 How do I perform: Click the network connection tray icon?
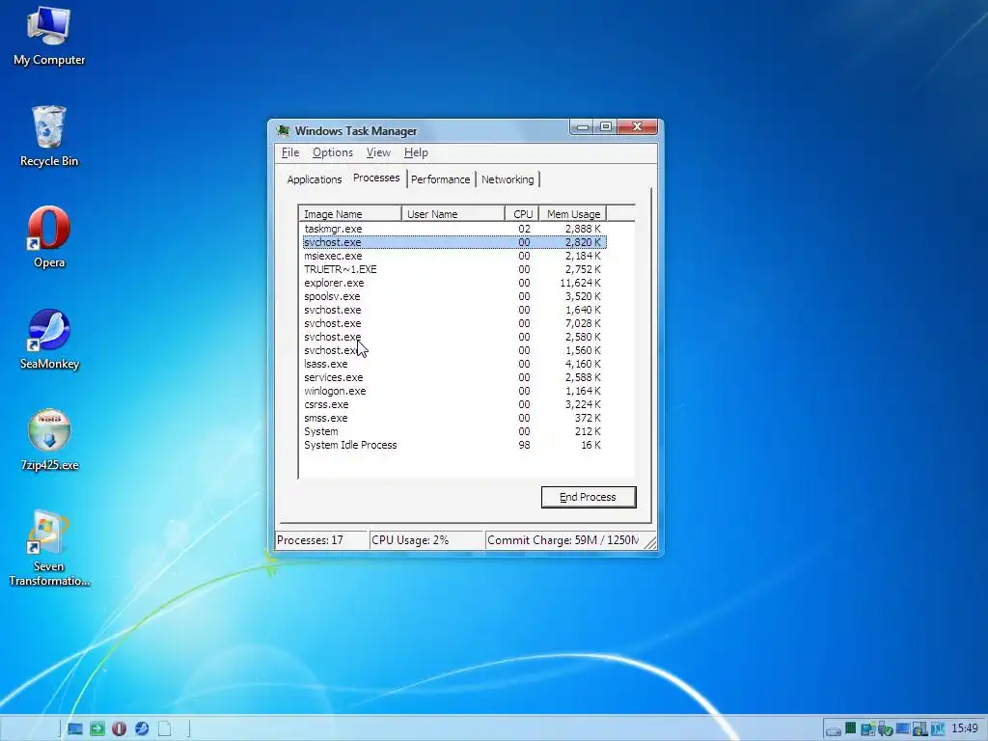point(868,729)
